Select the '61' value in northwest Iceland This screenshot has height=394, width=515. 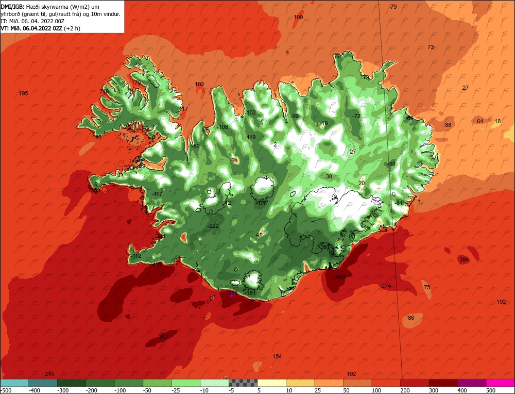[234, 160]
